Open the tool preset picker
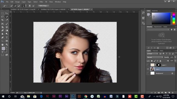The height and width of the screenshot is (99, 177). [x=5, y=6]
